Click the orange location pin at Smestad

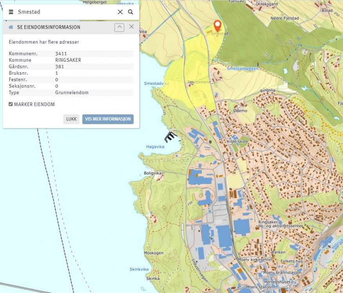(x=218, y=26)
